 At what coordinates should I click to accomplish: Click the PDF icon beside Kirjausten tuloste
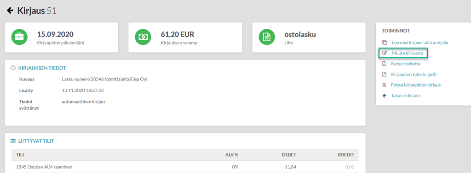click(384, 74)
